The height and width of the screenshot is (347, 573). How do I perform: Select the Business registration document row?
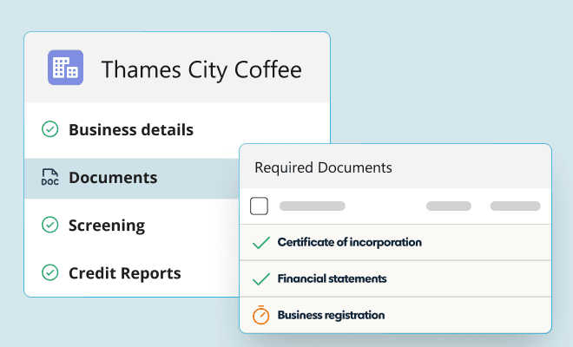331,316
